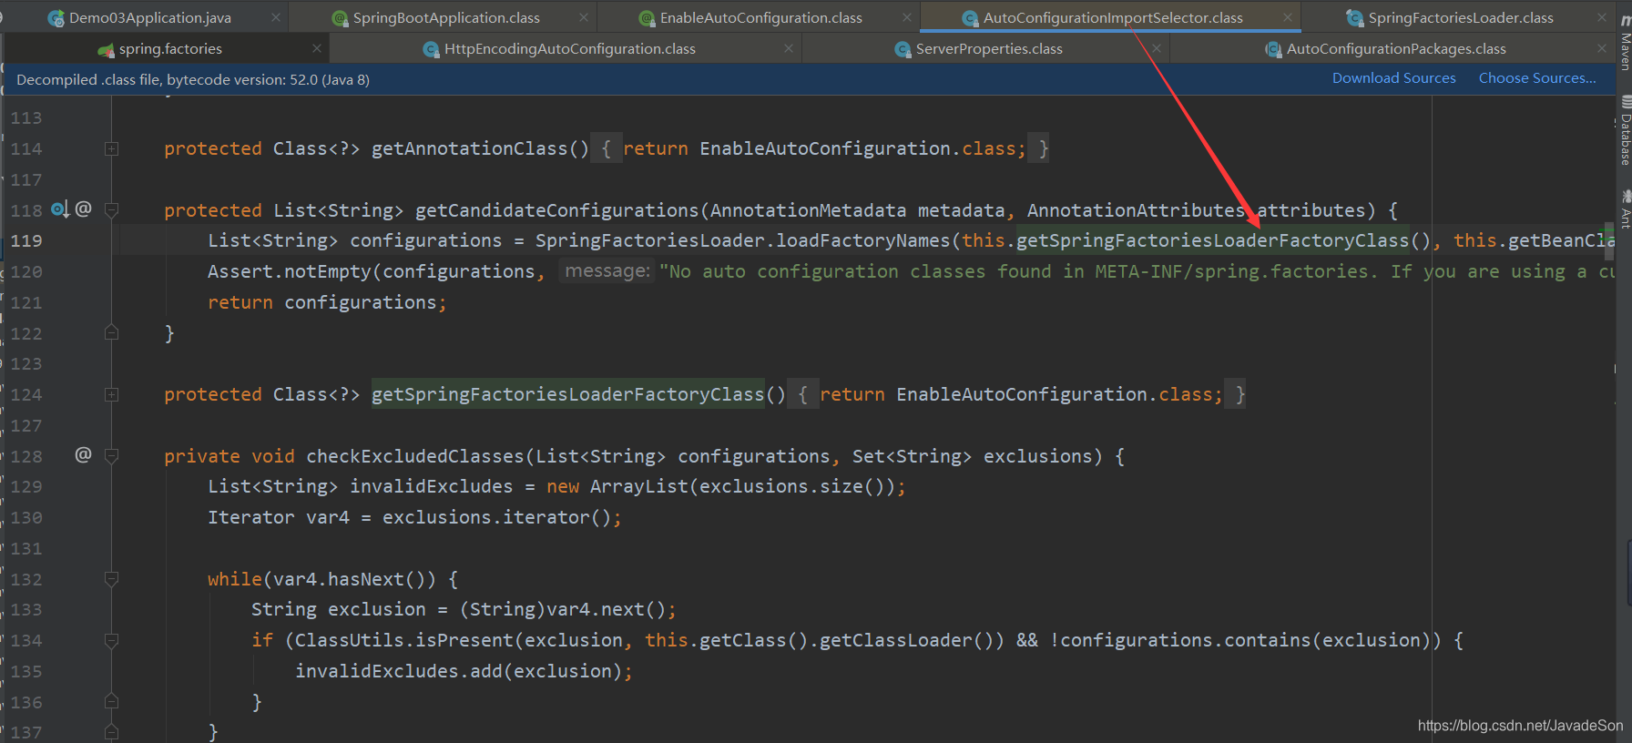Click override gutter icon on line 118
The width and height of the screenshot is (1632, 743).
pyautogui.click(x=59, y=209)
